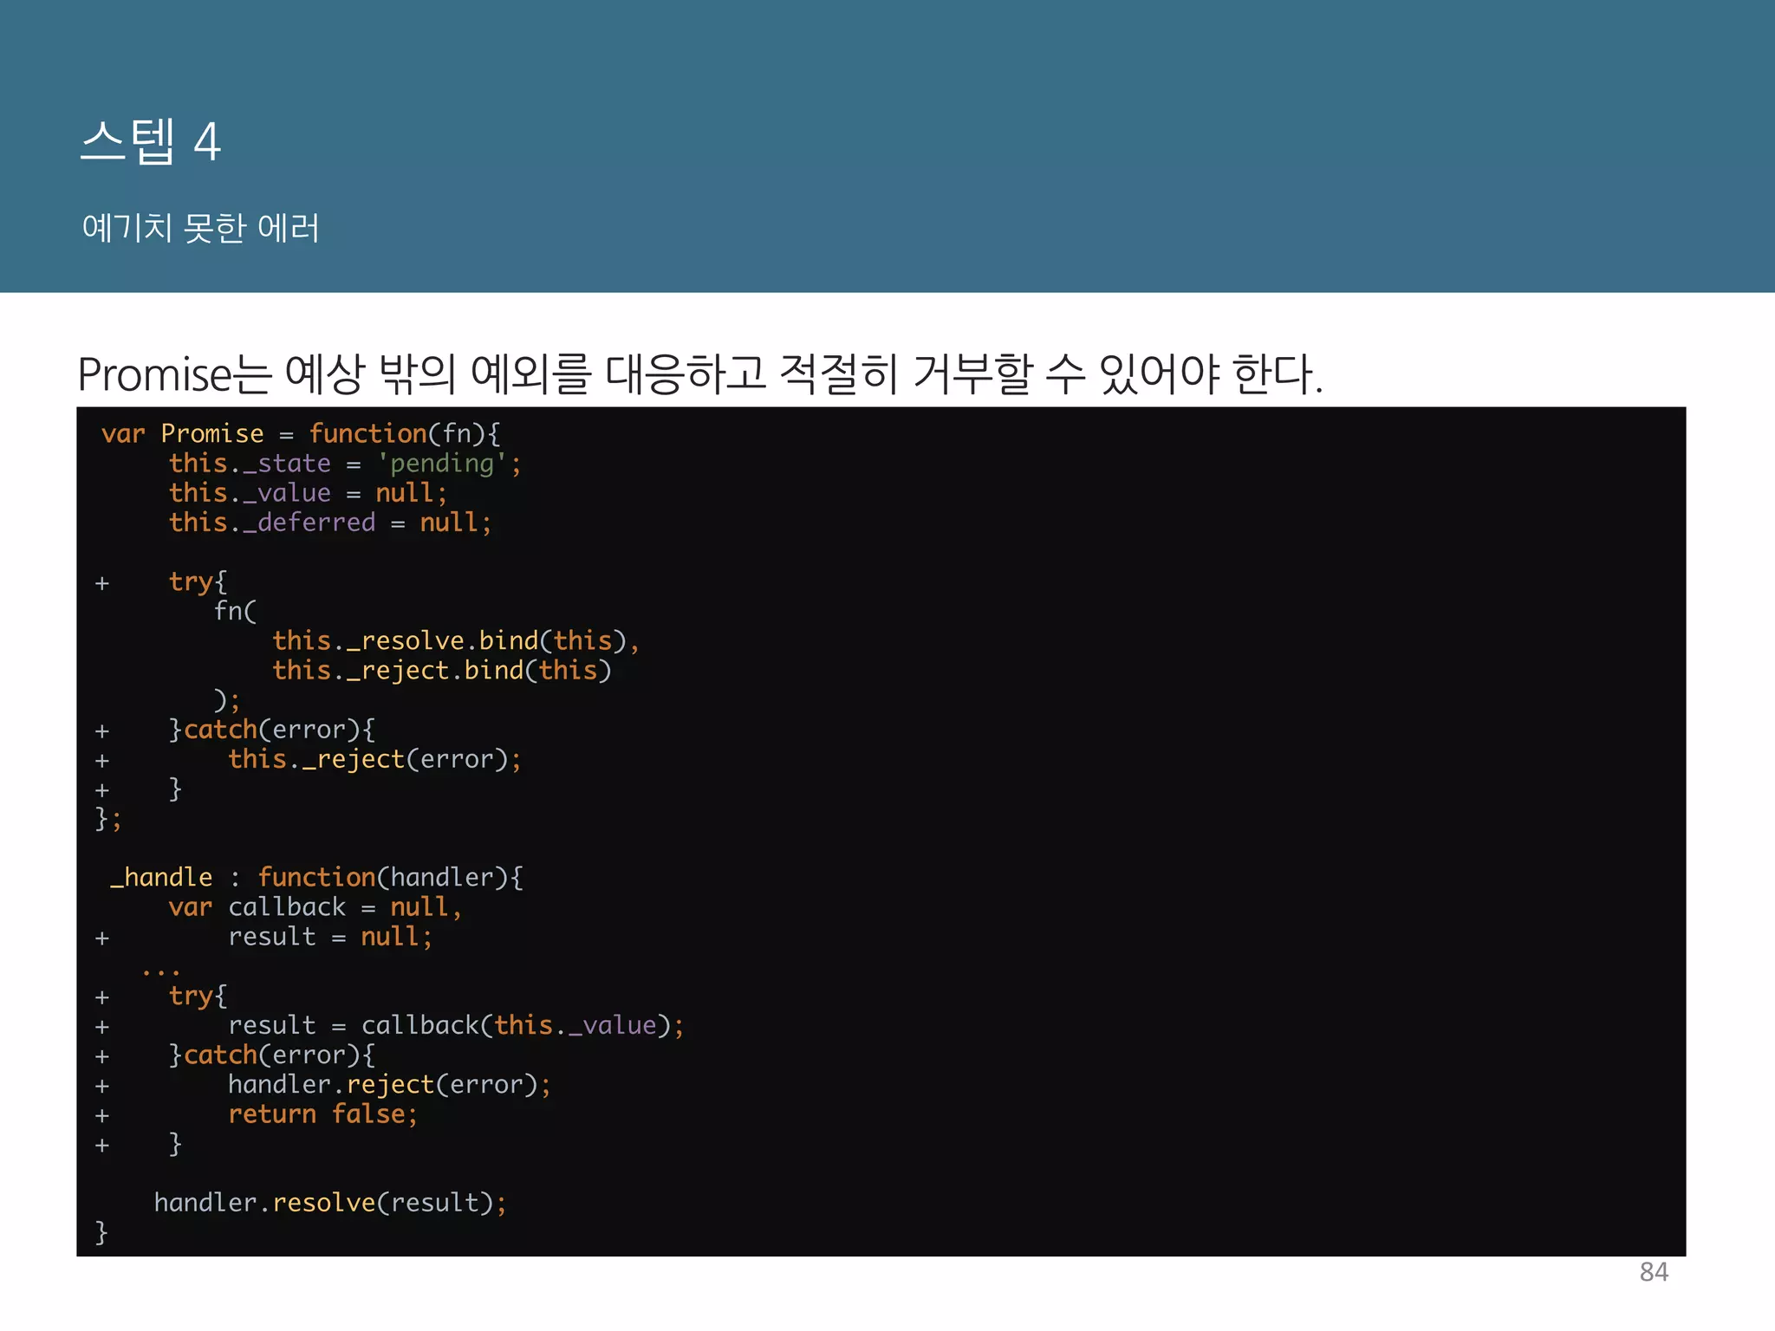Click code line 'var Promise = function(fn){'
This screenshot has height=1331, width=1775.
(x=301, y=434)
